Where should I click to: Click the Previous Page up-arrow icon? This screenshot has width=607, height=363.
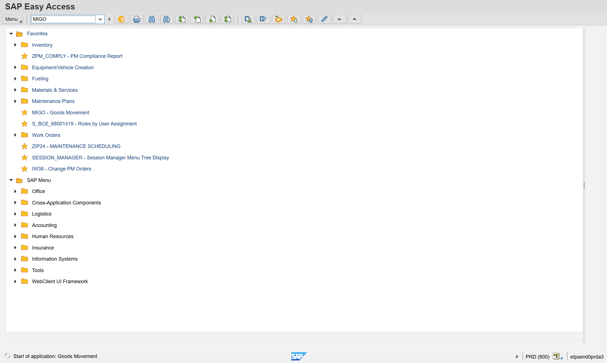tap(197, 19)
